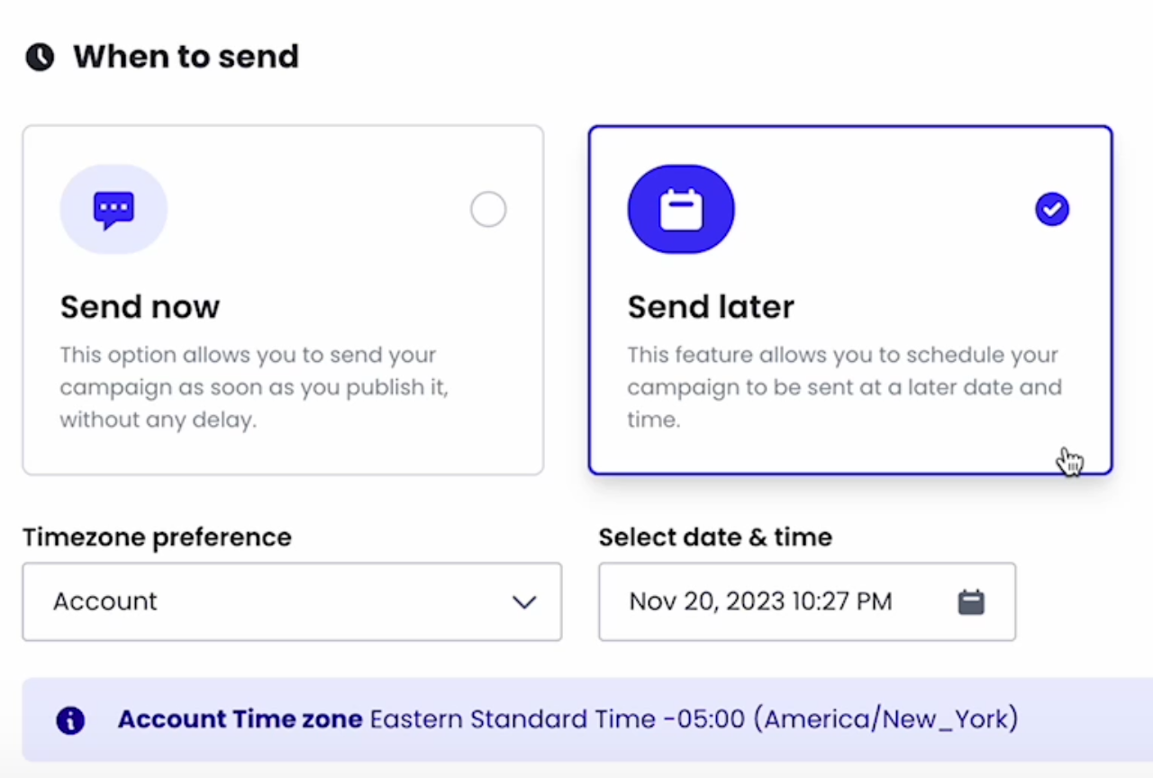Image resolution: width=1153 pixels, height=778 pixels.
Task: Click the Send now description paragraph
Action: (254, 387)
